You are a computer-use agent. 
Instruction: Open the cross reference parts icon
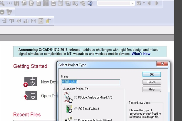46,3
